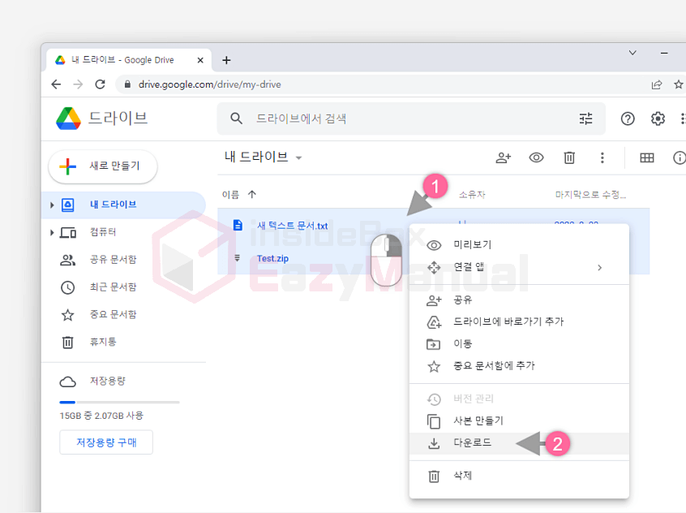Expand the 연결 앱 submenu arrow
The height and width of the screenshot is (513, 686).
pyautogui.click(x=600, y=267)
